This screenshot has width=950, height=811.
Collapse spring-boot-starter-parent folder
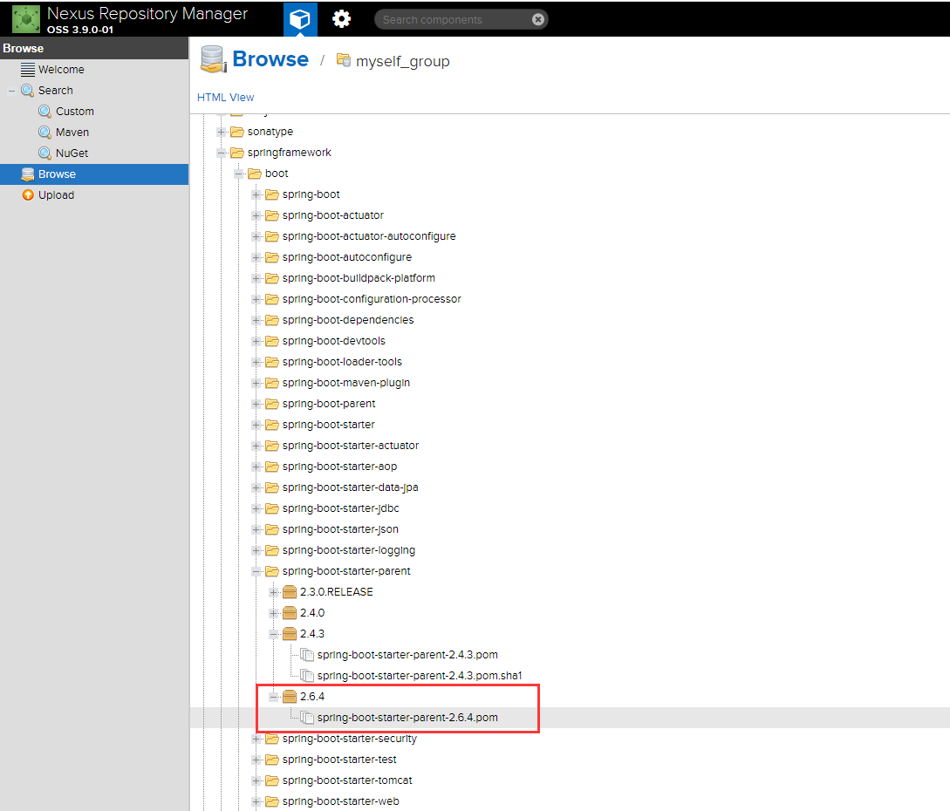point(256,571)
